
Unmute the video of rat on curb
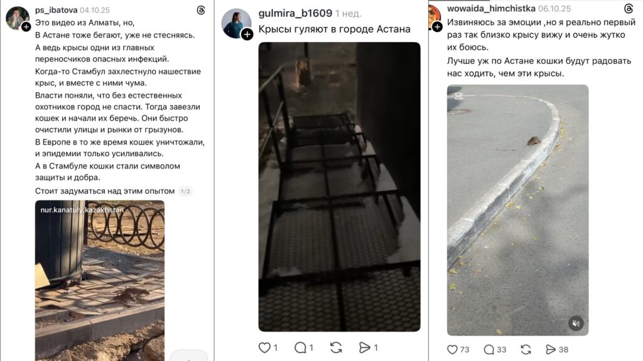(x=576, y=323)
